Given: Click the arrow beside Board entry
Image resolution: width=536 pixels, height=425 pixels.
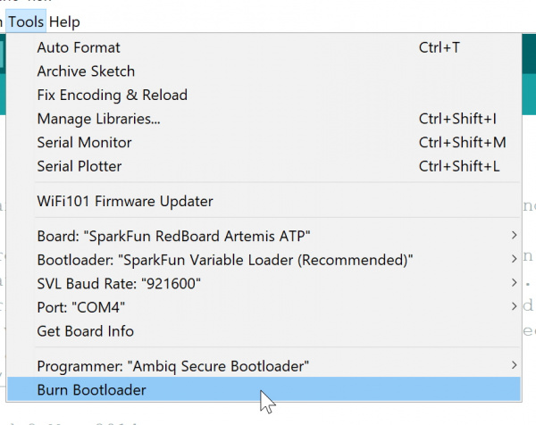Looking at the screenshot, I should tap(514, 235).
